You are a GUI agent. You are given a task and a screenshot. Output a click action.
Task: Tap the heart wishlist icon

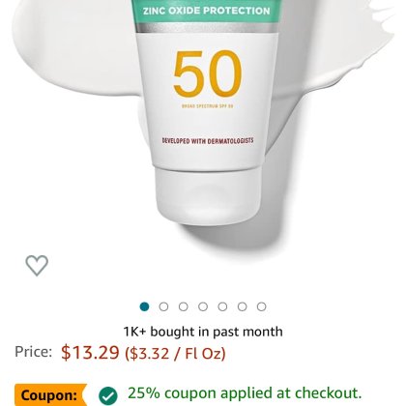click(x=37, y=266)
